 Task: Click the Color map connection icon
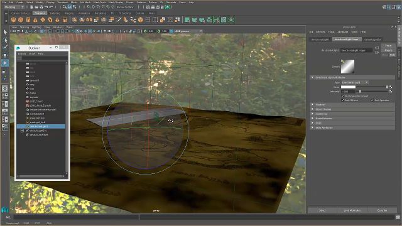tap(391, 87)
